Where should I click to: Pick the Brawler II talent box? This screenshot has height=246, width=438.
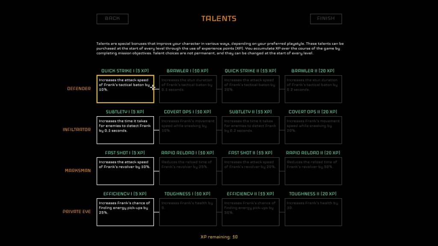[x=313, y=89]
